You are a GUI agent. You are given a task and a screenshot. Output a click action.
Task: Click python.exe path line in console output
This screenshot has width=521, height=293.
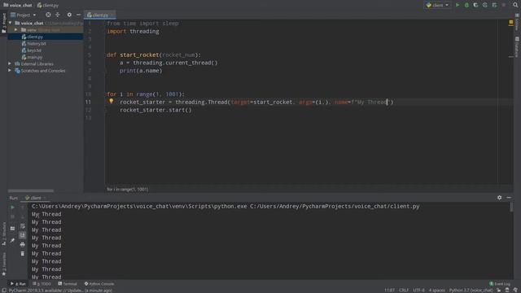pos(225,206)
